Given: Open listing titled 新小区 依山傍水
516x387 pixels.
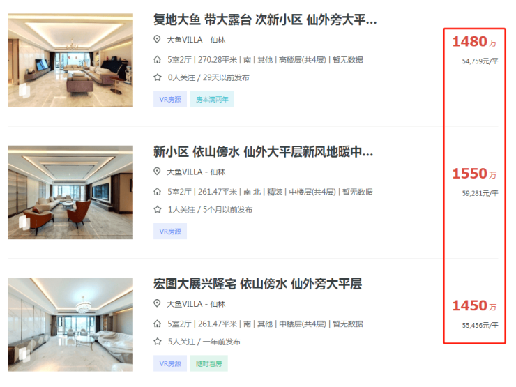Looking at the screenshot, I should tap(264, 152).
